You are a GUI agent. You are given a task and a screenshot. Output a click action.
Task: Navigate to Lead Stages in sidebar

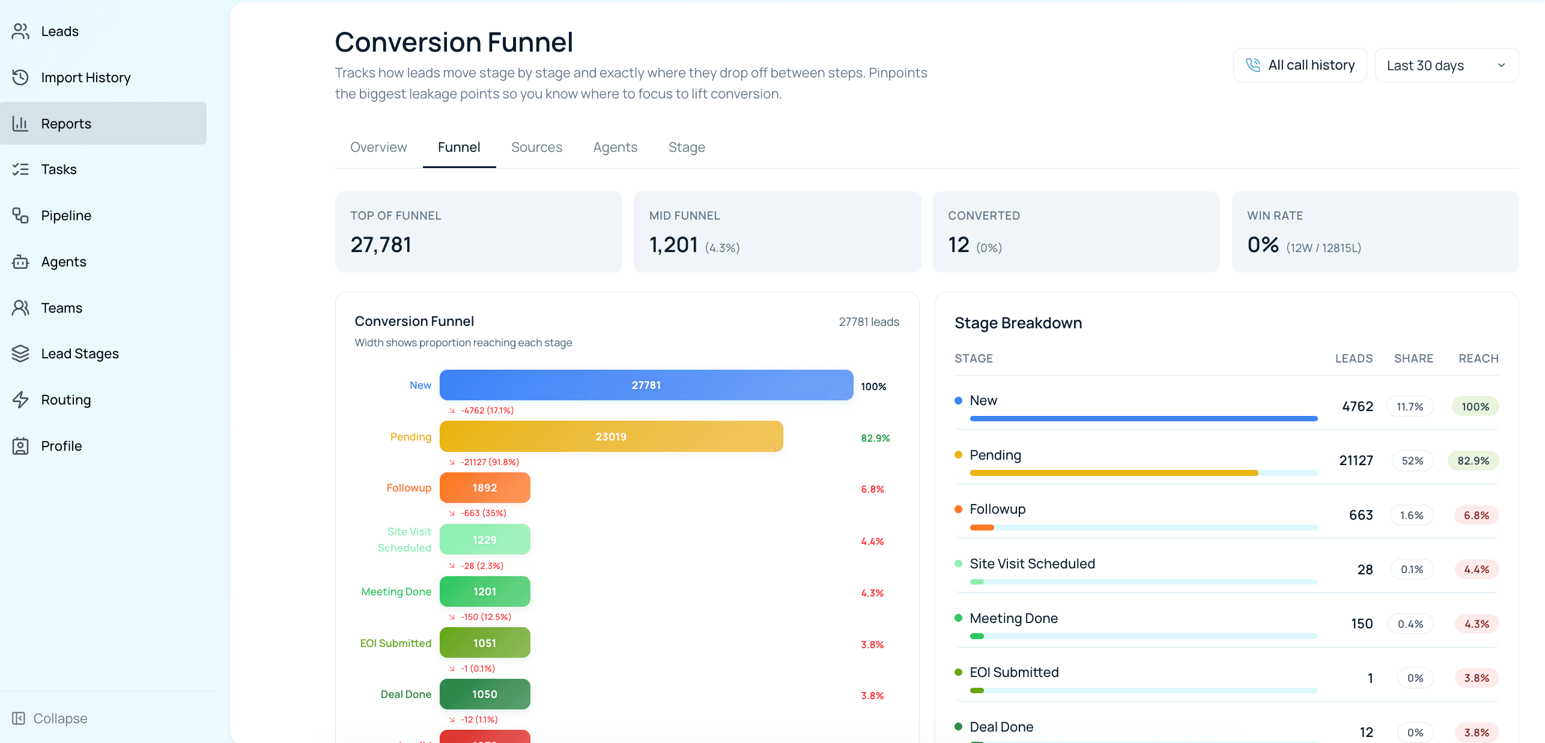coord(103,353)
